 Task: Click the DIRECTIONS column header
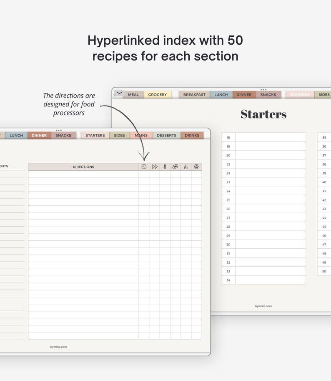pos(83,167)
